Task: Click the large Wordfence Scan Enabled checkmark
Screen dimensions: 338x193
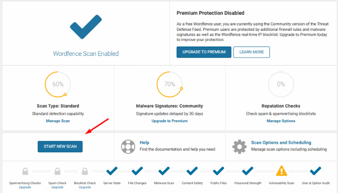Action: (x=86, y=27)
